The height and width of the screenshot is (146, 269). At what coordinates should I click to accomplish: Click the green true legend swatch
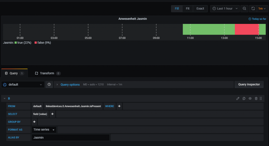point(16,43)
